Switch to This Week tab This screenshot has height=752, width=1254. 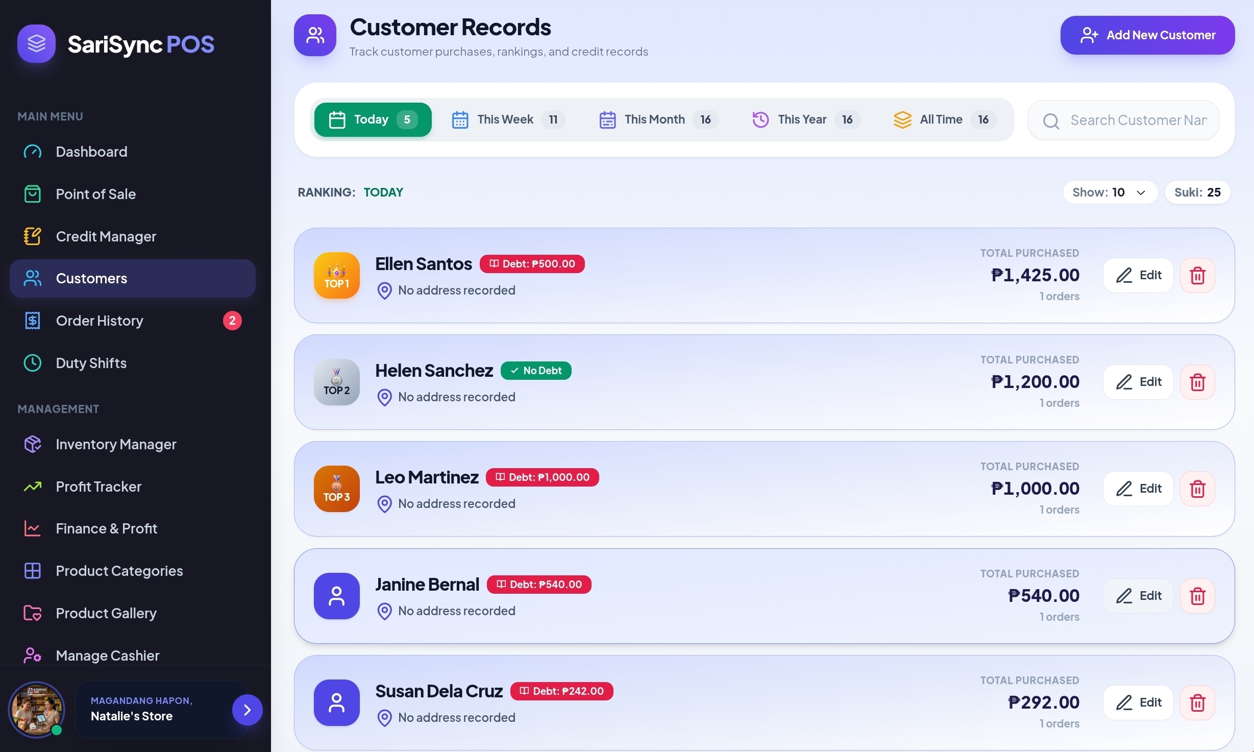[x=508, y=119]
